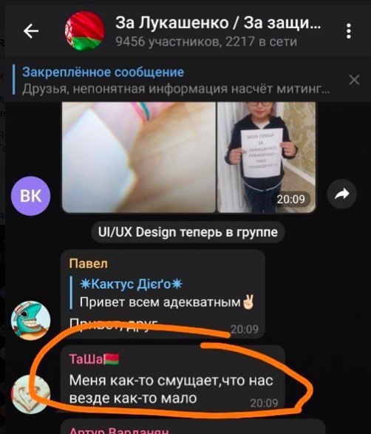
Task: Select ТаШа's message Меня как-то смущает
Action: pos(171,389)
